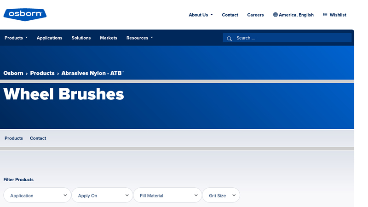Image resolution: width=368 pixels, height=207 pixels.
Task: Open the Contact link in top header
Action: click(x=230, y=15)
